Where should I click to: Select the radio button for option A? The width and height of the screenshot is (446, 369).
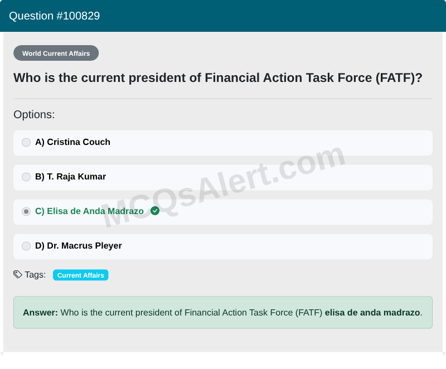tap(26, 142)
